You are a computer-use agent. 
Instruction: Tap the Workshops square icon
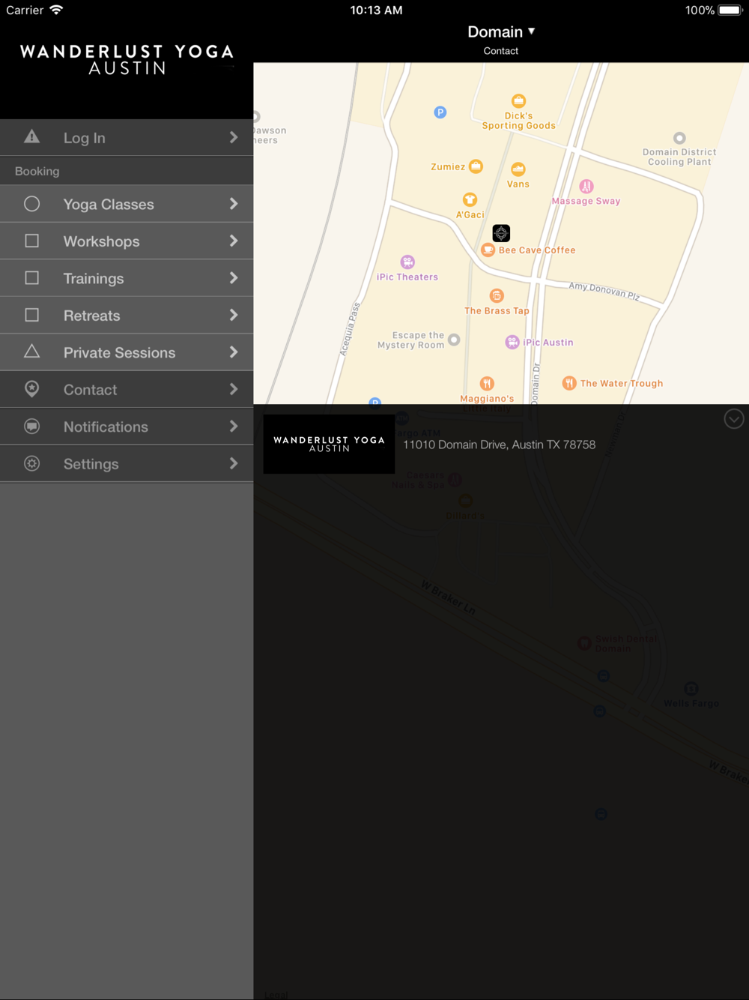31,241
